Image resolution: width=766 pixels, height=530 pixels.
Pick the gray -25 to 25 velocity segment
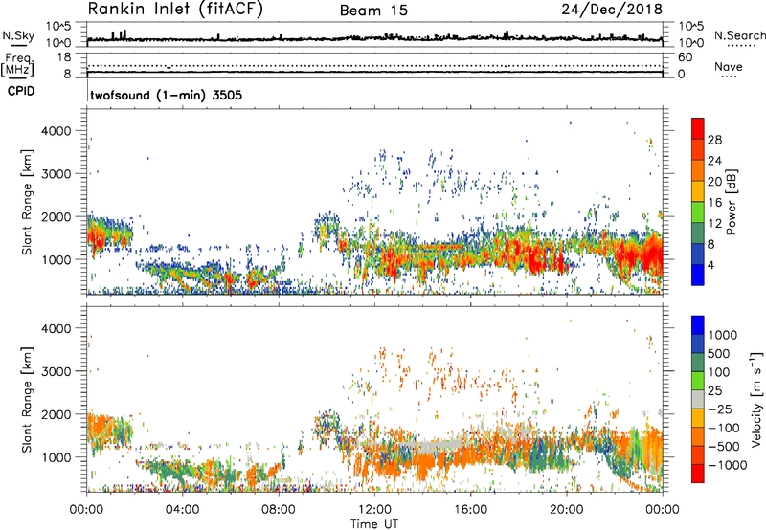(x=698, y=399)
